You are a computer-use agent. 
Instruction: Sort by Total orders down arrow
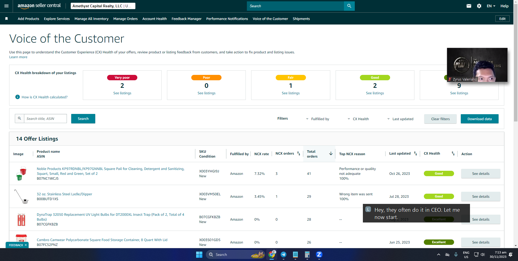331,154
